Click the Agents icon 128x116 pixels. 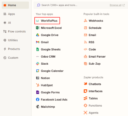tap(85, 113)
